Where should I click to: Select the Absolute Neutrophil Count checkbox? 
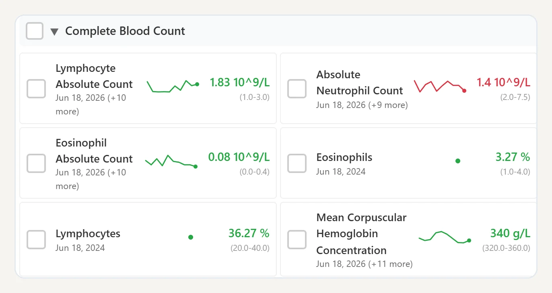(297, 89)
